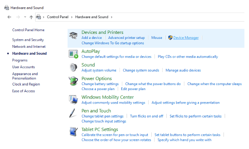Click the AutoPlay category icon
This screenshot has width=249, height=149.
click(73, 54)
